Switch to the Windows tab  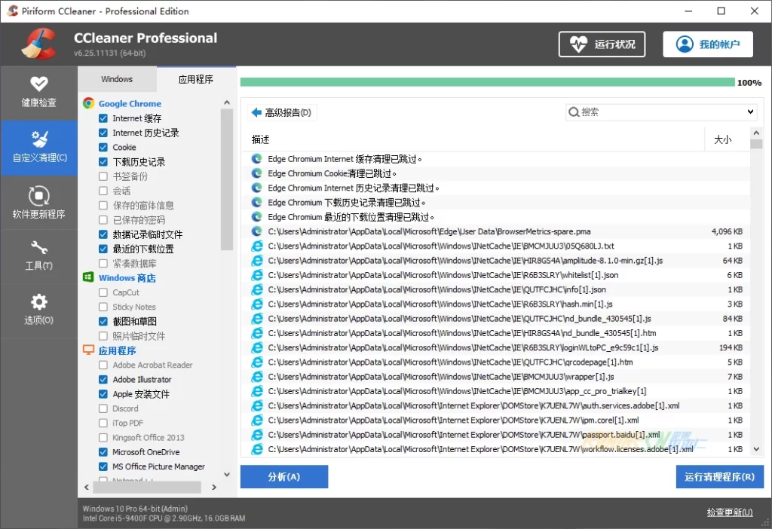[x=117, y=79]
